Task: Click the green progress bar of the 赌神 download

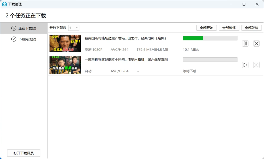Action: pos(192,38)
